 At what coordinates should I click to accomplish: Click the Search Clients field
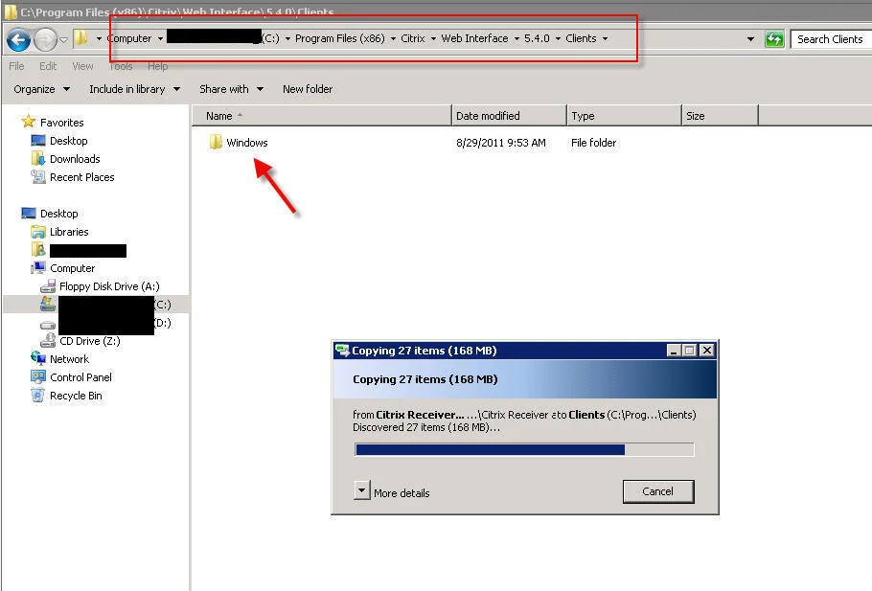pos(831,39)
